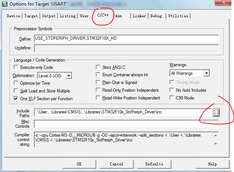Enable Strict ANSI C checkbox
This screenshot has width=234, height=172.
coord(98,67)
